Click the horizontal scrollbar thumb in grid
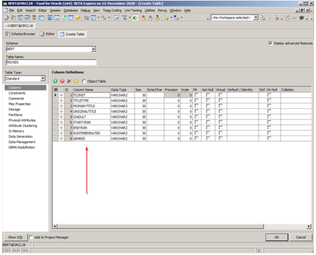 point(161,226)
